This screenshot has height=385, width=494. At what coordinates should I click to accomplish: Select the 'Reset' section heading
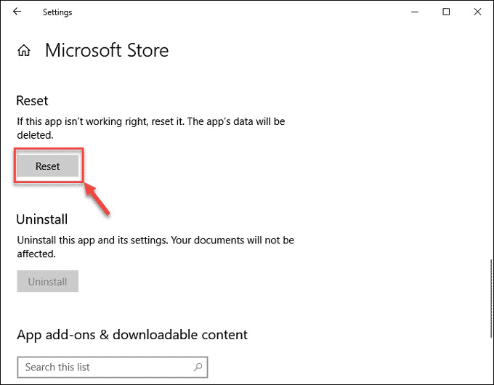click(32, 101)
